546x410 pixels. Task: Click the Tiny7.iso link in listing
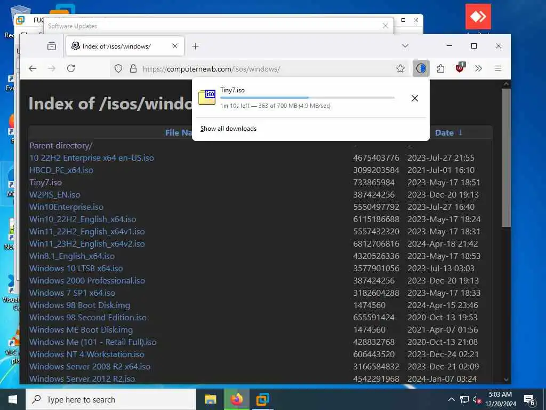[x=46, y=183]
